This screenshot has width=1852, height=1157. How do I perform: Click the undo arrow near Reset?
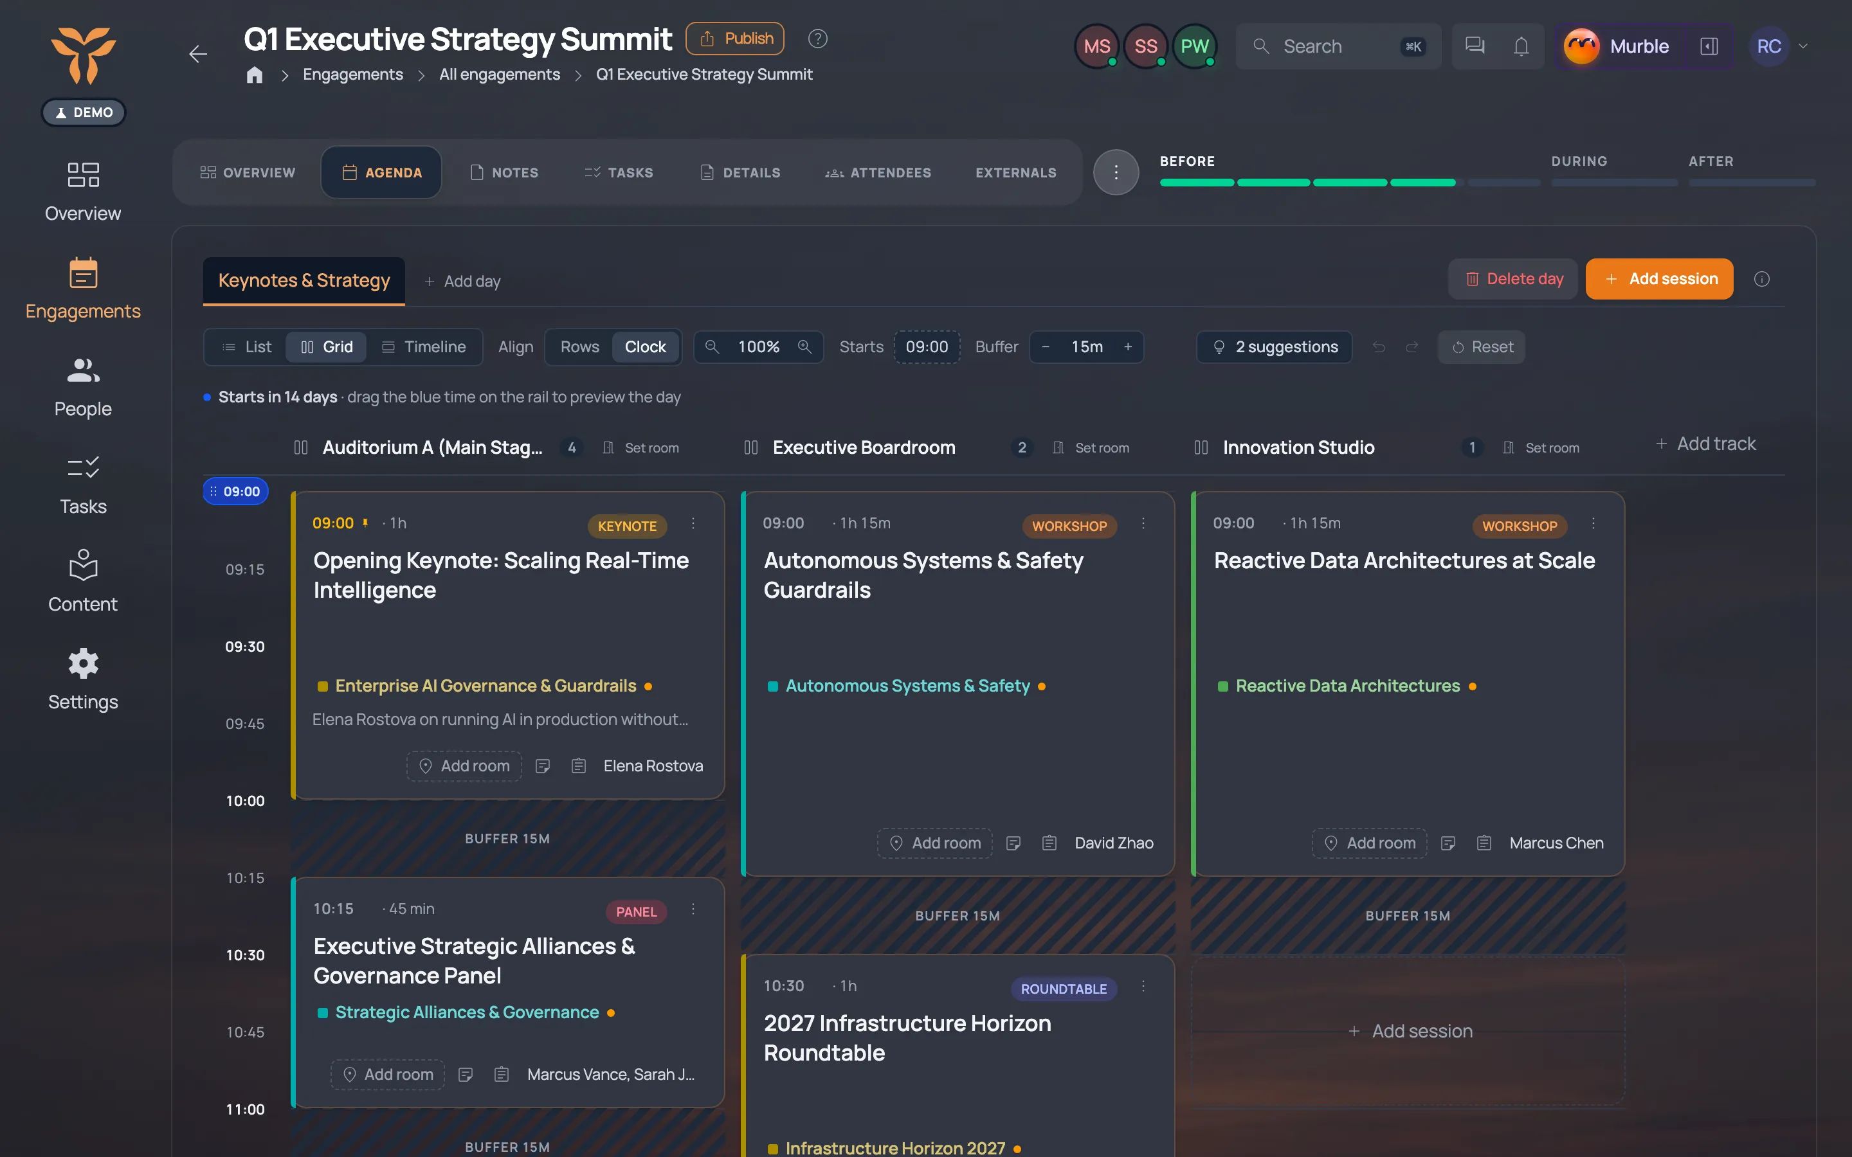[1379, 347]
